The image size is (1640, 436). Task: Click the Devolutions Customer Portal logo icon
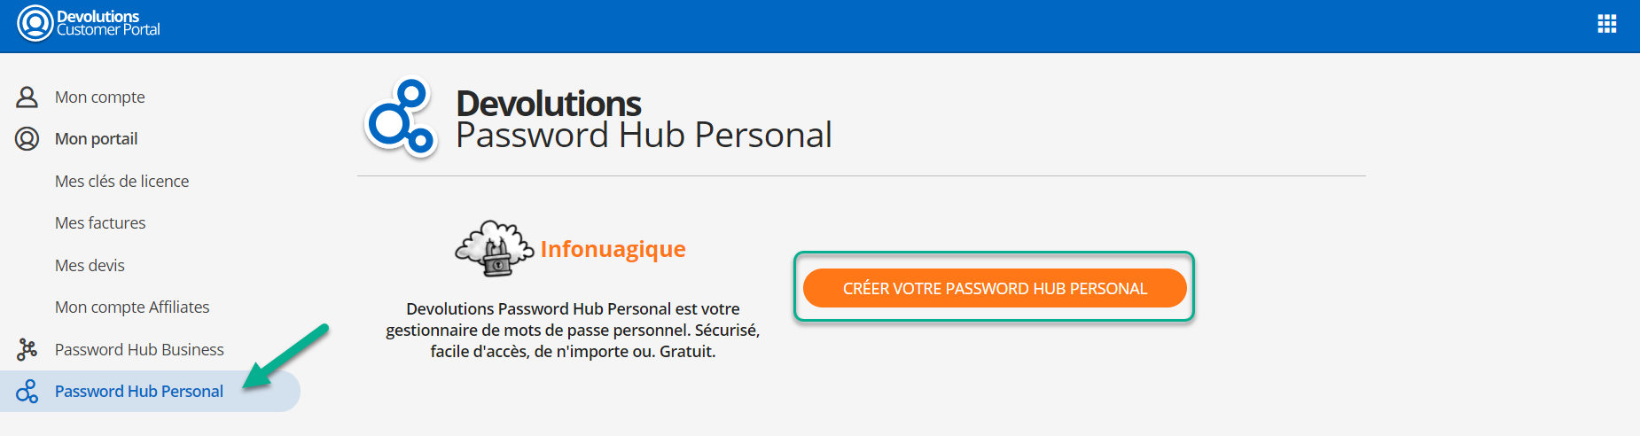coord(35,23)
